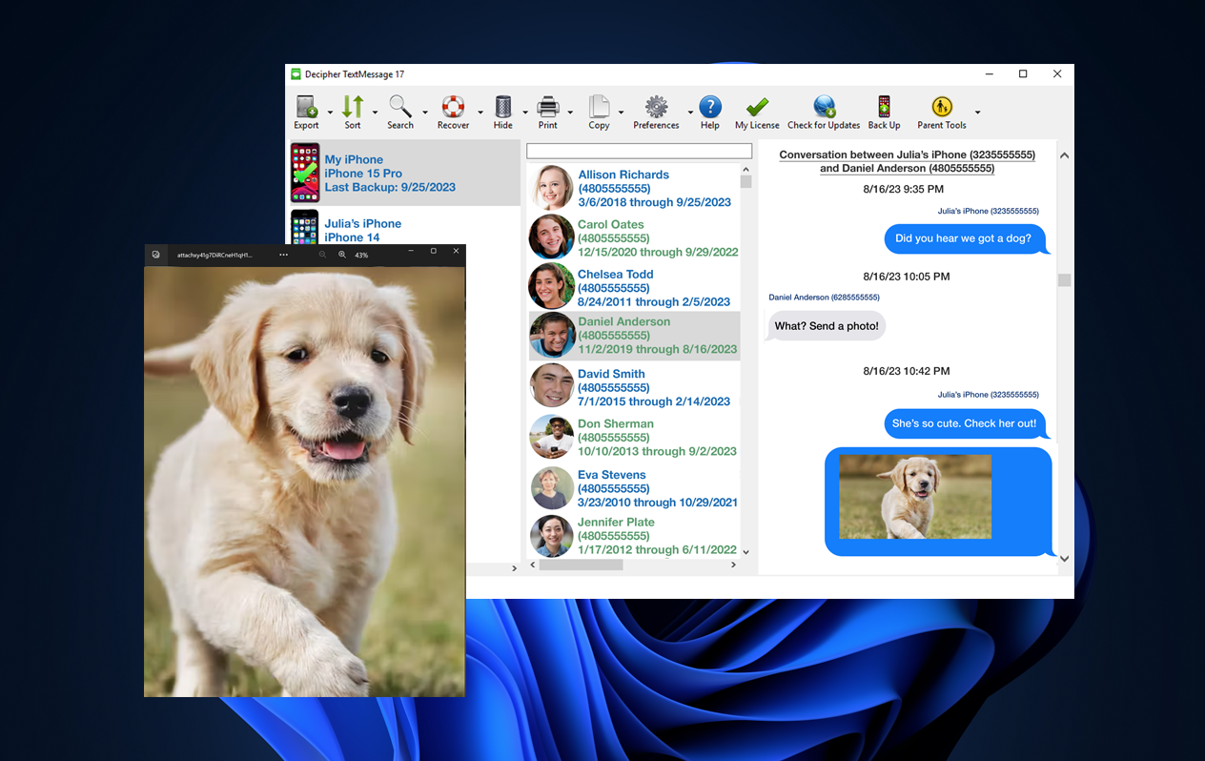Click the puppy photo in the message
The height and width of the screenshot is (761, 1205).
click(x=915, y=497)
